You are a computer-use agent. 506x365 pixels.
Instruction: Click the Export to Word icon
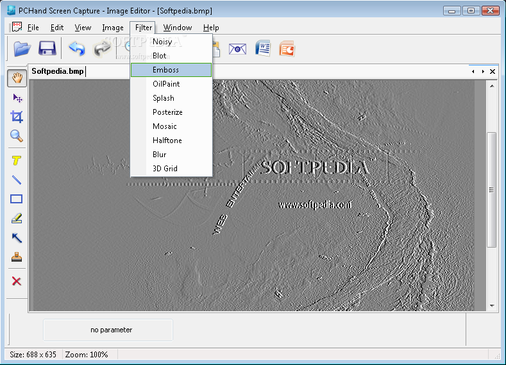coord(263,49)
